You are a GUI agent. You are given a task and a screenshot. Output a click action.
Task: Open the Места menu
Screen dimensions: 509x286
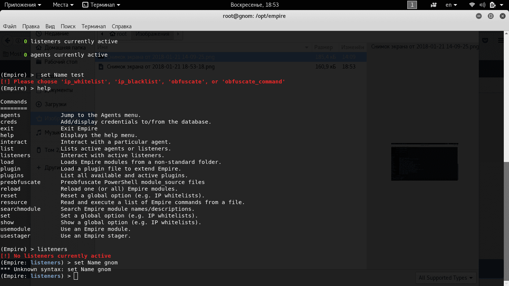63,5
